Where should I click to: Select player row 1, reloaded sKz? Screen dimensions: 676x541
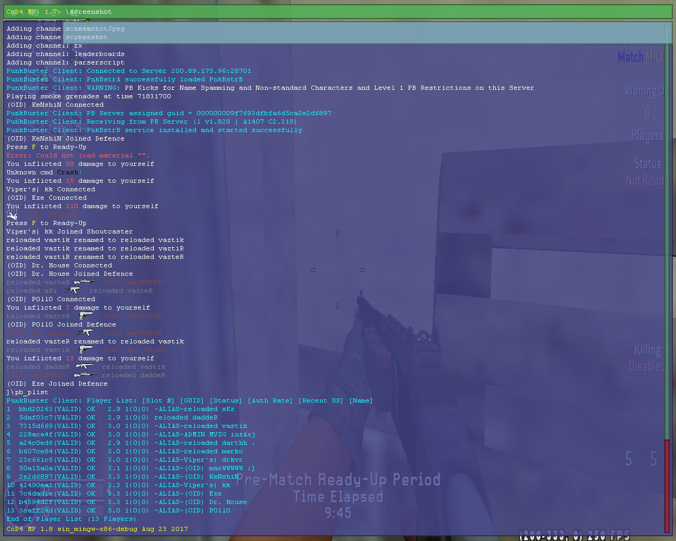point(120,409)
